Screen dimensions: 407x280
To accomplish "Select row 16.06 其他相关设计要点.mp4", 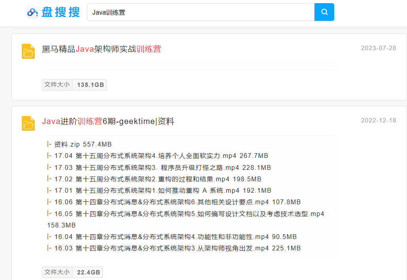I will [x=174, y=202].
